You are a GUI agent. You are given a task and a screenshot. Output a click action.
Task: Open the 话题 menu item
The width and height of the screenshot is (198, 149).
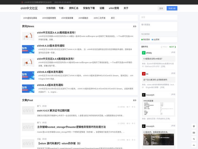(102, 8)
